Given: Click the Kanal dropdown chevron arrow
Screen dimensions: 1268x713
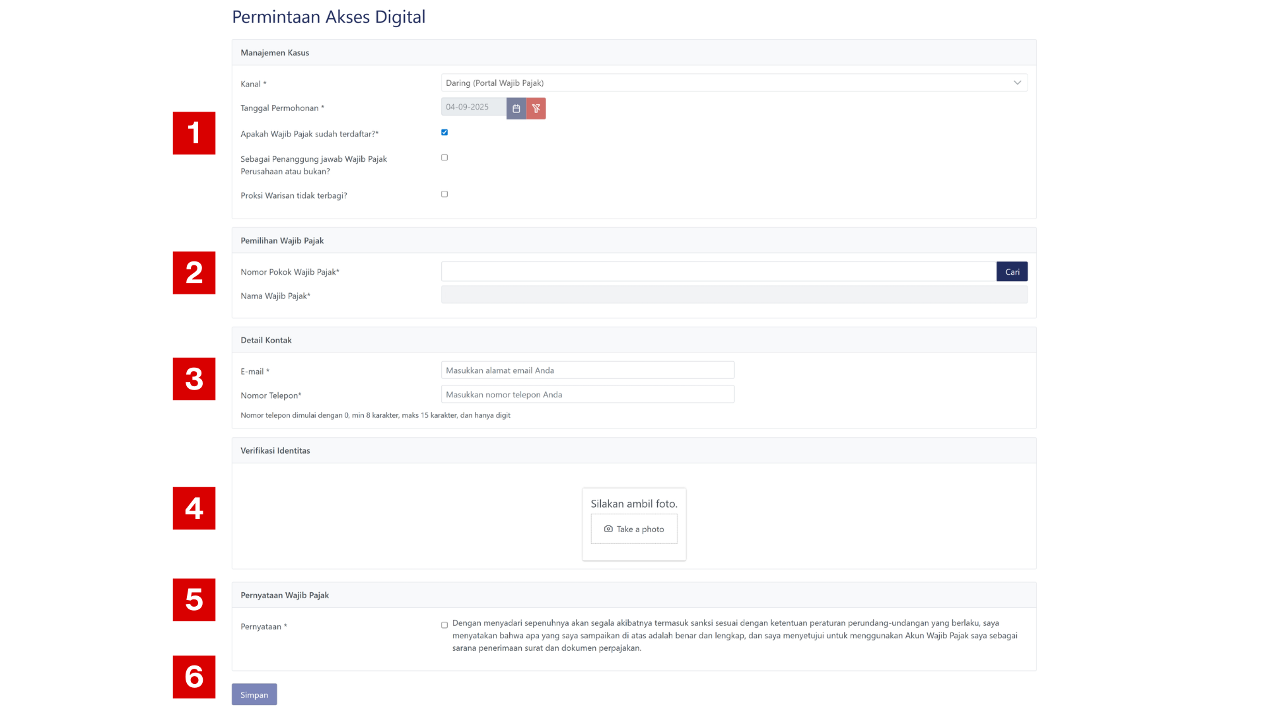Looking at the screenshot, I should click(x=1017, y=83).
